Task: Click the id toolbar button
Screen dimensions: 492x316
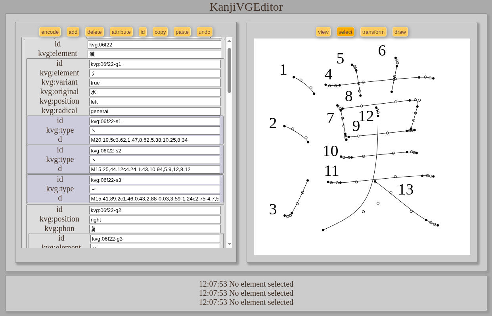Action: coord(143,32)
